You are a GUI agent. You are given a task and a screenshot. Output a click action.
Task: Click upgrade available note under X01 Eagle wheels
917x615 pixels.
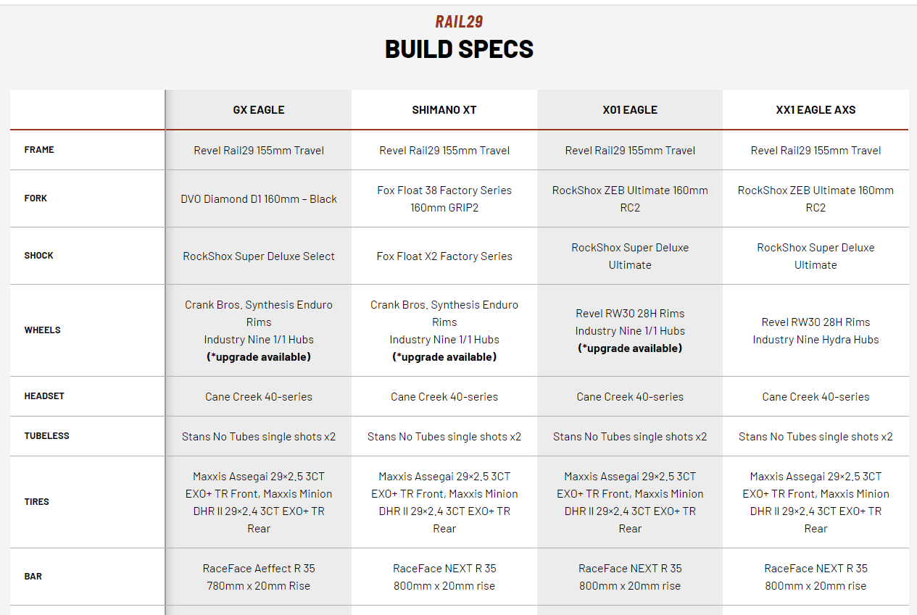coord(630,348)
